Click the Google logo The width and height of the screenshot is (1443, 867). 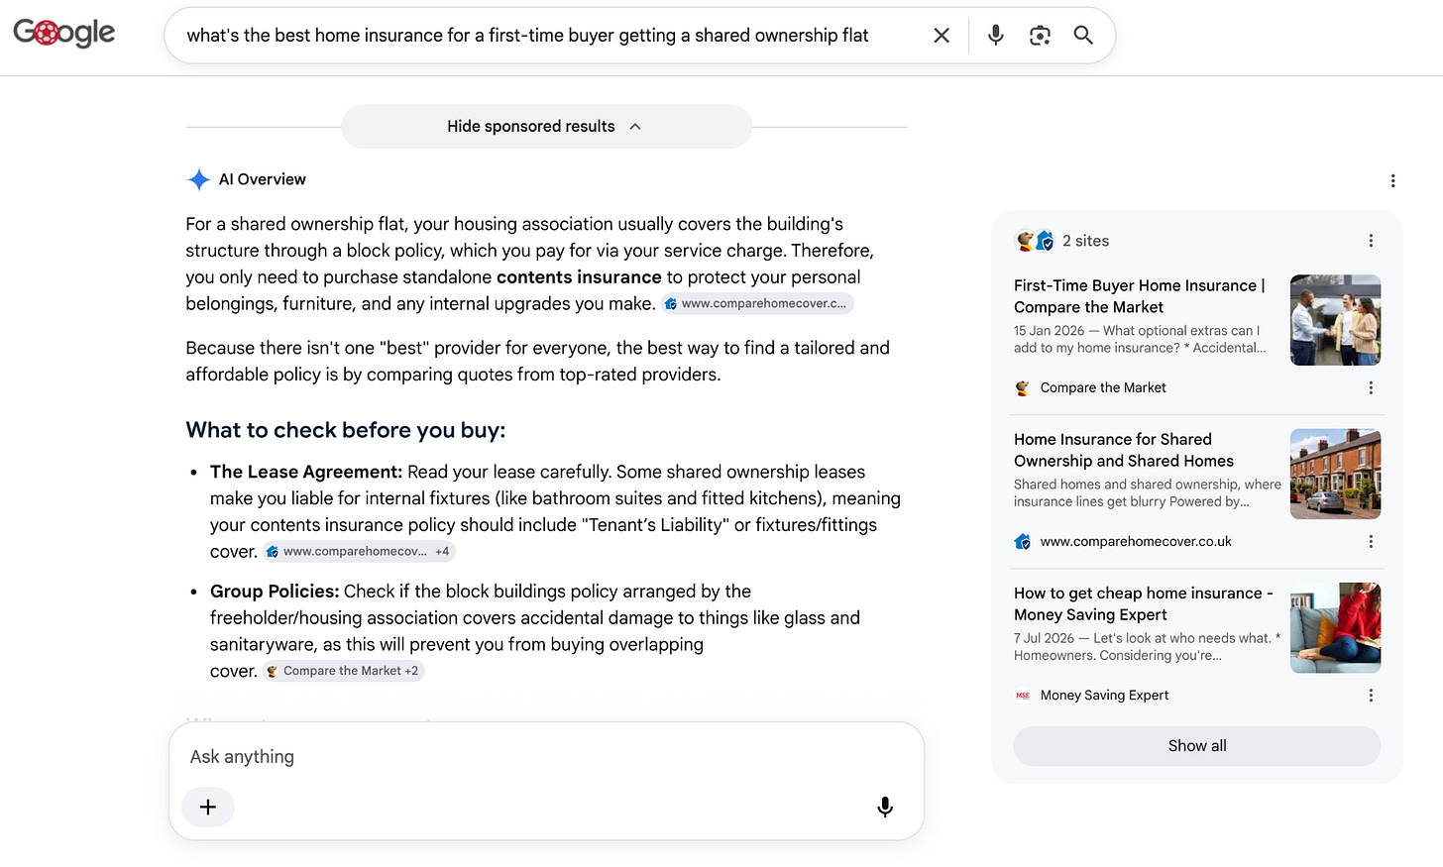[64, 34]
